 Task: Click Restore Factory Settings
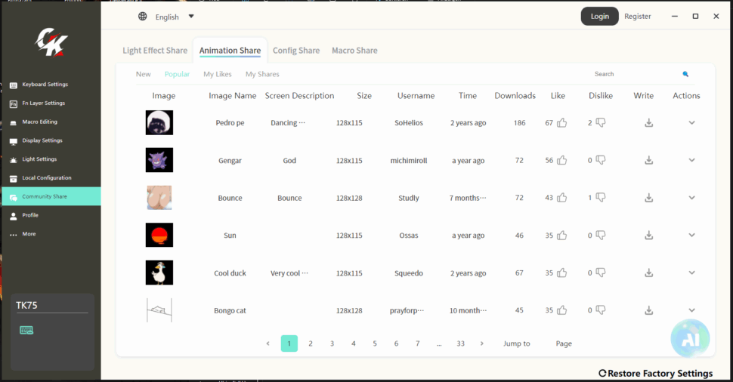click(655, 373)
